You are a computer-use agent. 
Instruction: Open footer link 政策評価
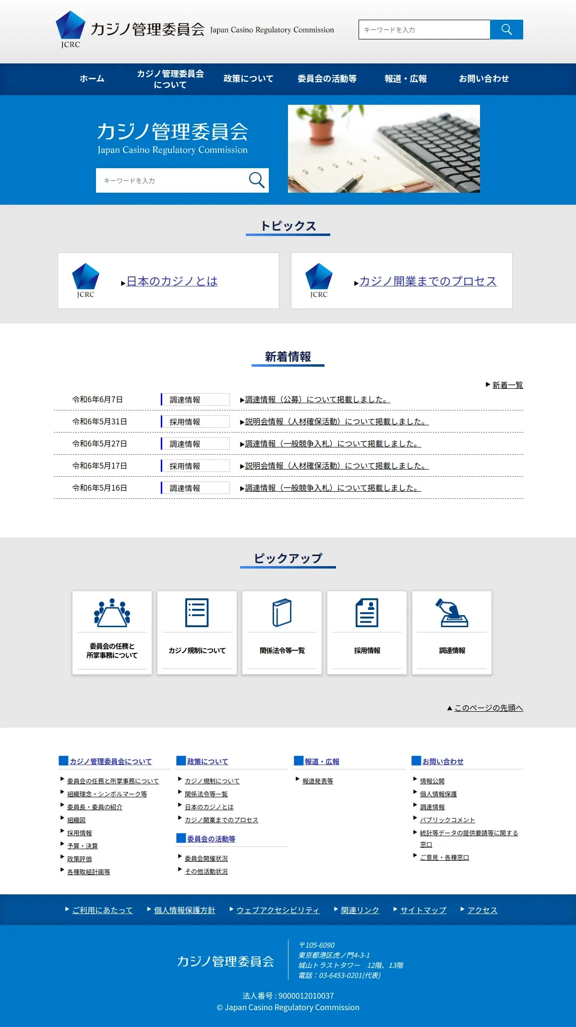click(79, 859)
